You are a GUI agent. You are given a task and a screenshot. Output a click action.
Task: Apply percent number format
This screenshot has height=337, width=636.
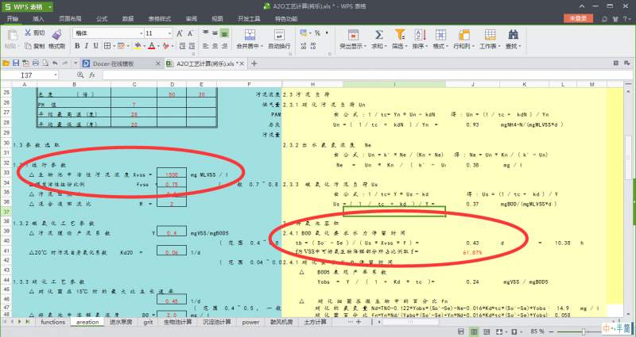tap(317, 33)
